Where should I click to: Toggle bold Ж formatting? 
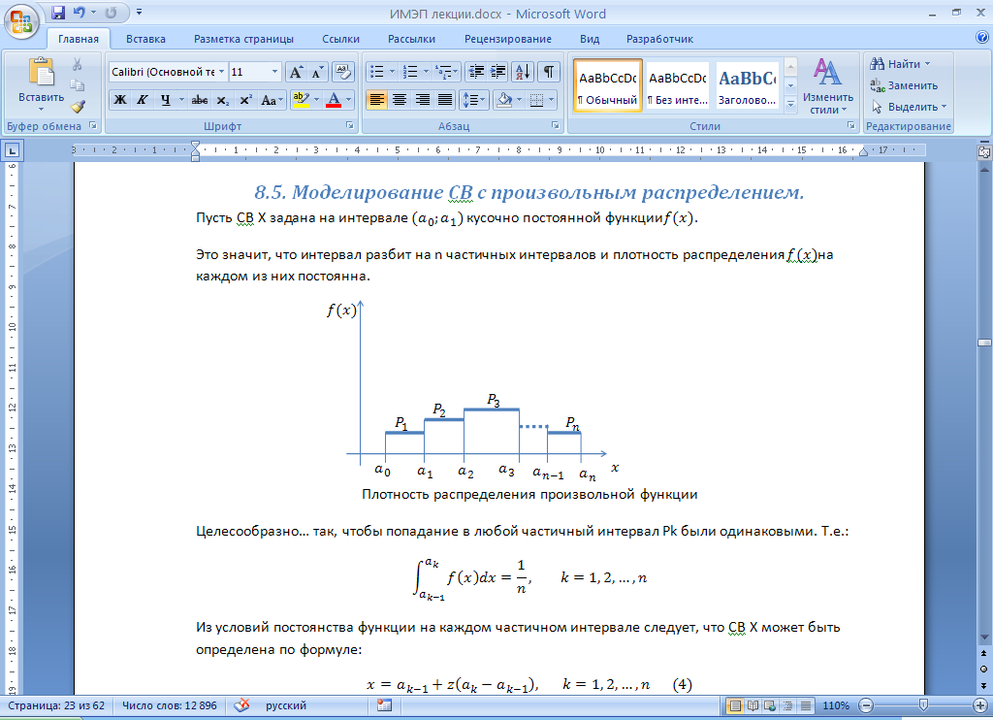tap(119, 100)
